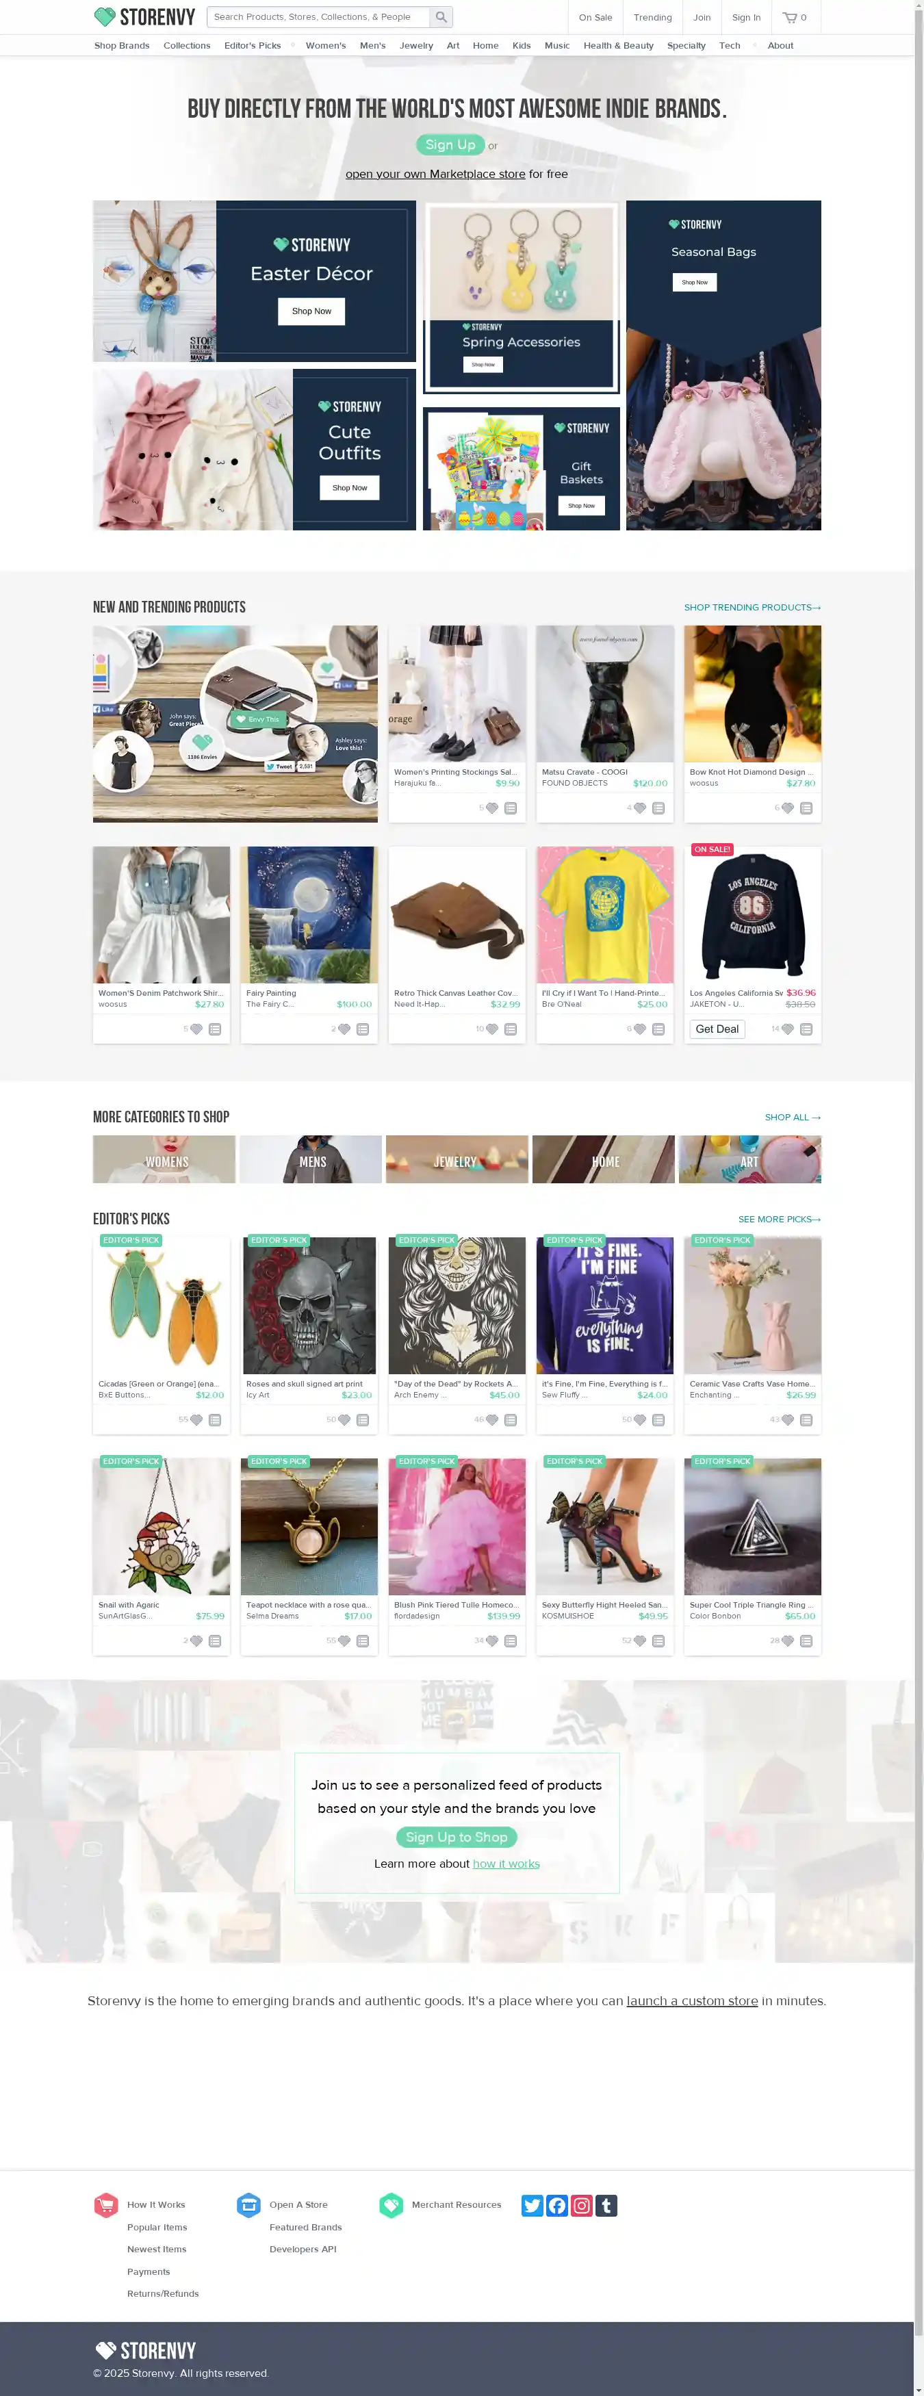The image size is (924, 2396).
Task: Open Storenvy's Twitter page icon
Action: (532, 2205)
